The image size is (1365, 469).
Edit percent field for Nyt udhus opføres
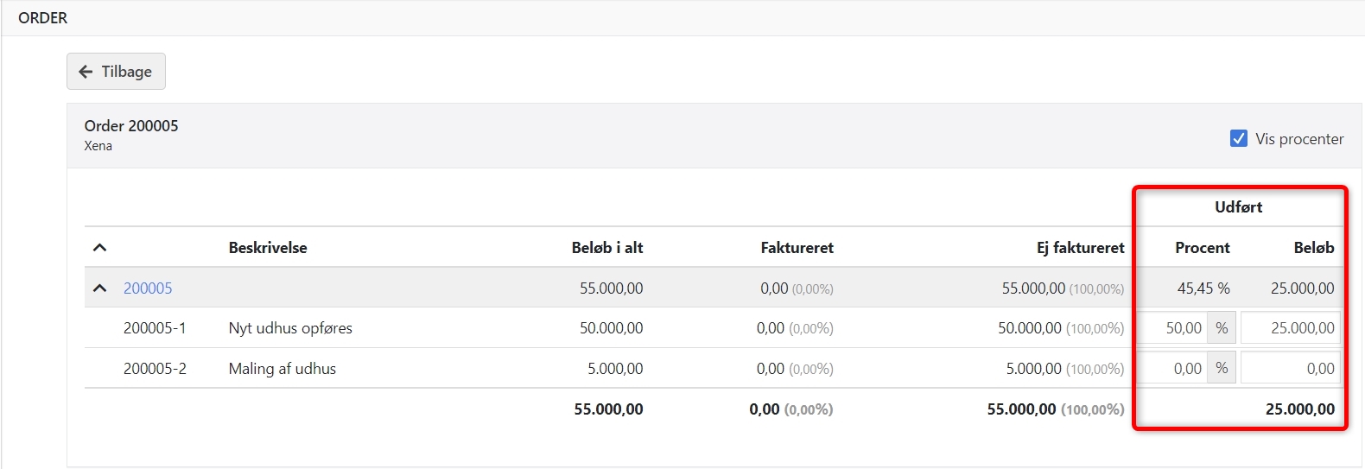[1171, 328]
